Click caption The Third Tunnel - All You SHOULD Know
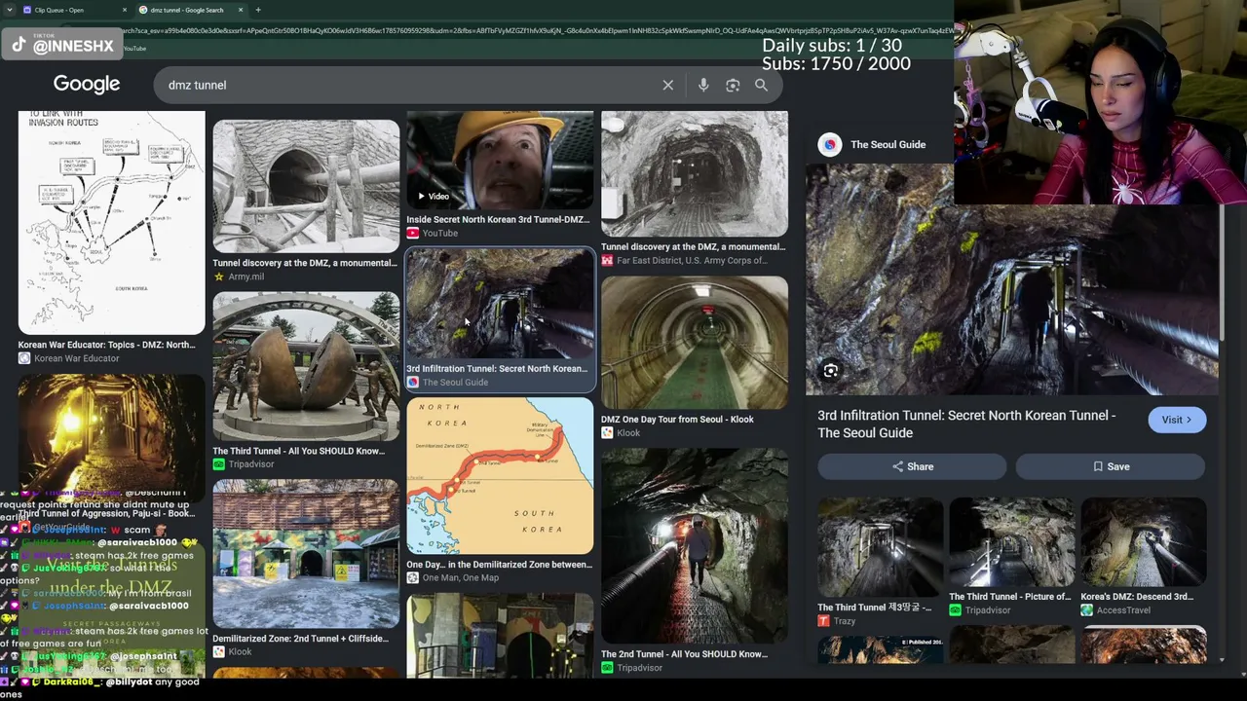This screenshot has height=701, width=1247. (x=299, y=451)
